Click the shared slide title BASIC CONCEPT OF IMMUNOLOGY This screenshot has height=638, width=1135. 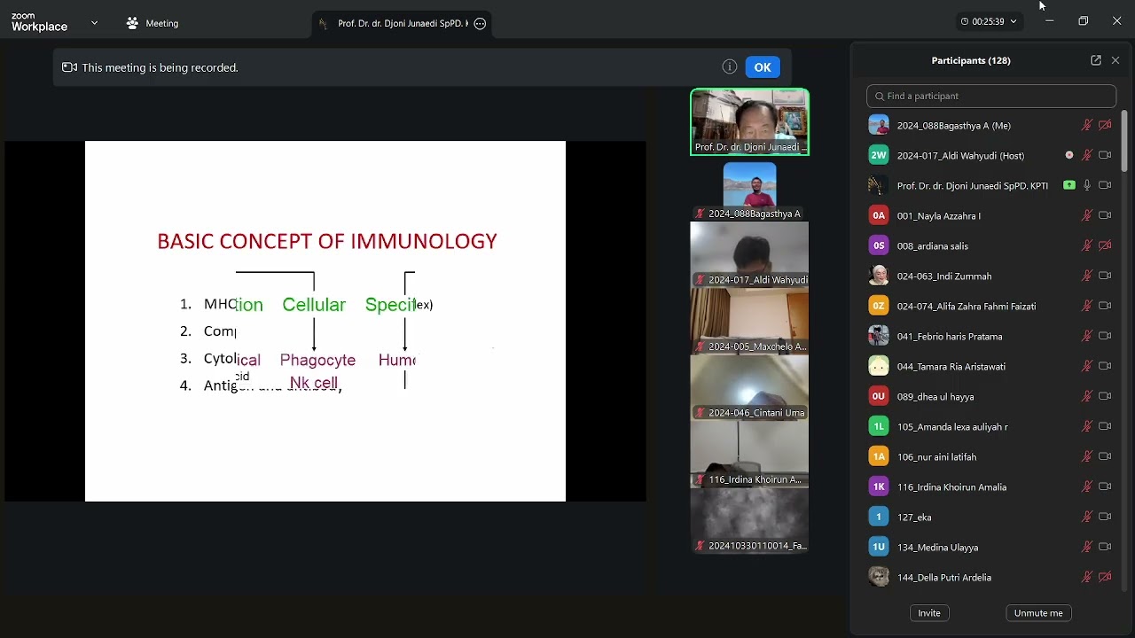pos(327,241)
